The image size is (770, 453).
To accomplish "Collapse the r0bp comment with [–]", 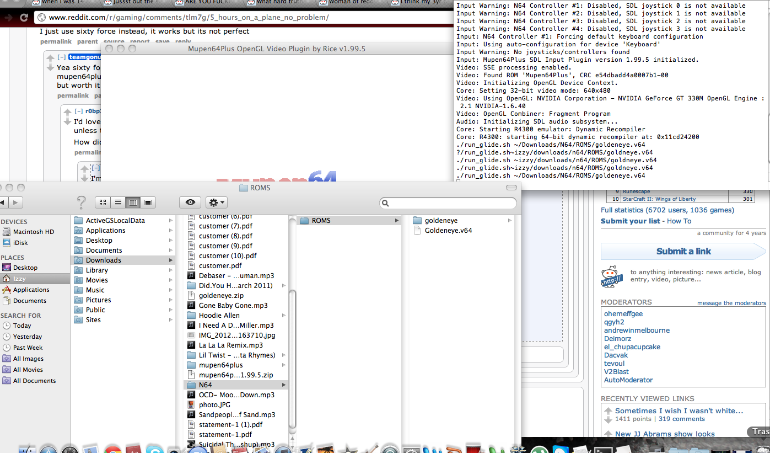I will point(79,111).
